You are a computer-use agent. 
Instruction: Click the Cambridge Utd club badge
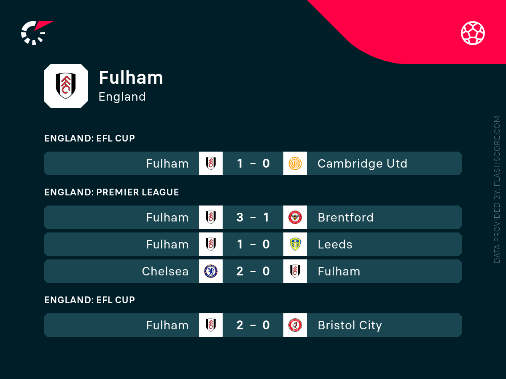(295, 163)
